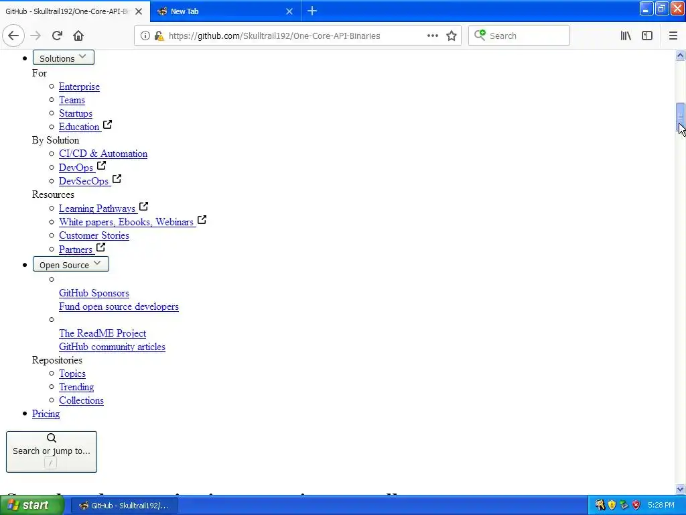Click the vertical scrollbar thumb

click(x=680, y=117)
